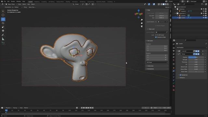Click the Clip Start value field

click(162, 16)
